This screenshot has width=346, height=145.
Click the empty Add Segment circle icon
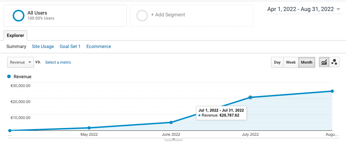pos(142,15)
